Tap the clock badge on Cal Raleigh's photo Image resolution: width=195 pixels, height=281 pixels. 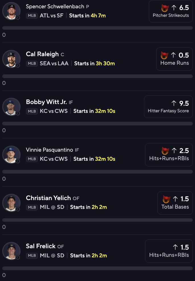coord(18,65)
